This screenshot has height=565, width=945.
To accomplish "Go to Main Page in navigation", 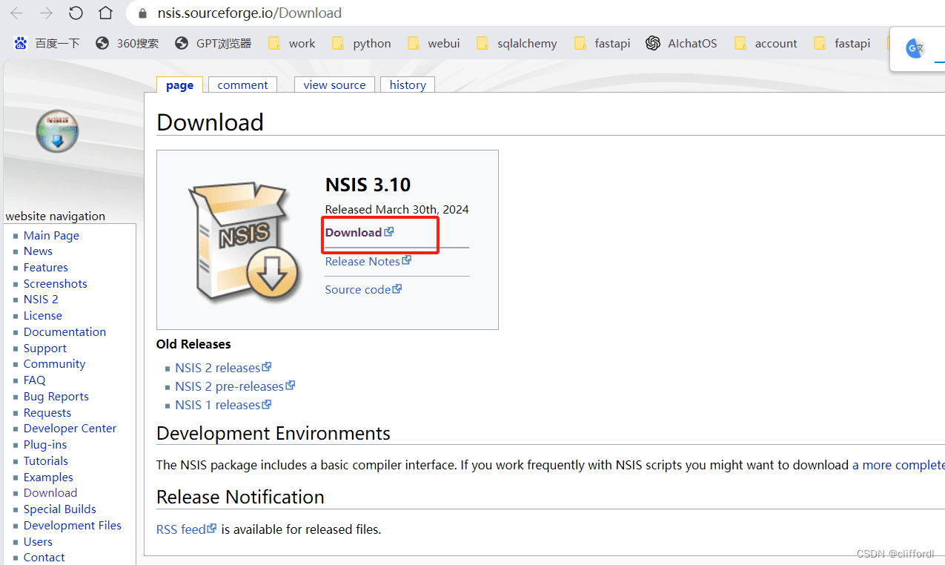I will tap(51, 235).
